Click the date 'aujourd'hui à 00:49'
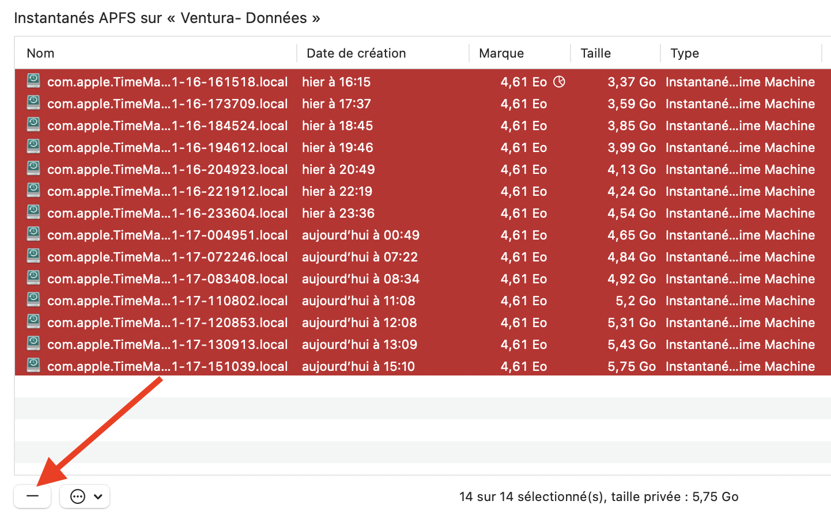This screenshot has width=831, height=516. pos(361,235)
